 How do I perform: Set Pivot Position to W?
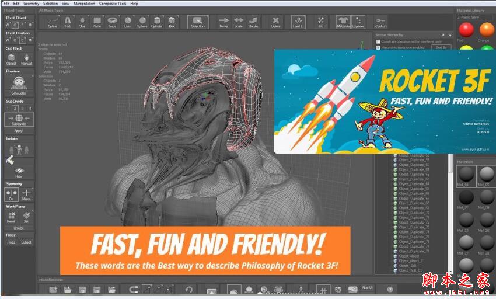(8, 40)
